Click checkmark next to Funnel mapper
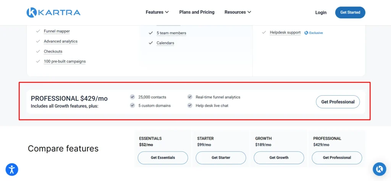391x181 pixels. click(x=38, y=31)
